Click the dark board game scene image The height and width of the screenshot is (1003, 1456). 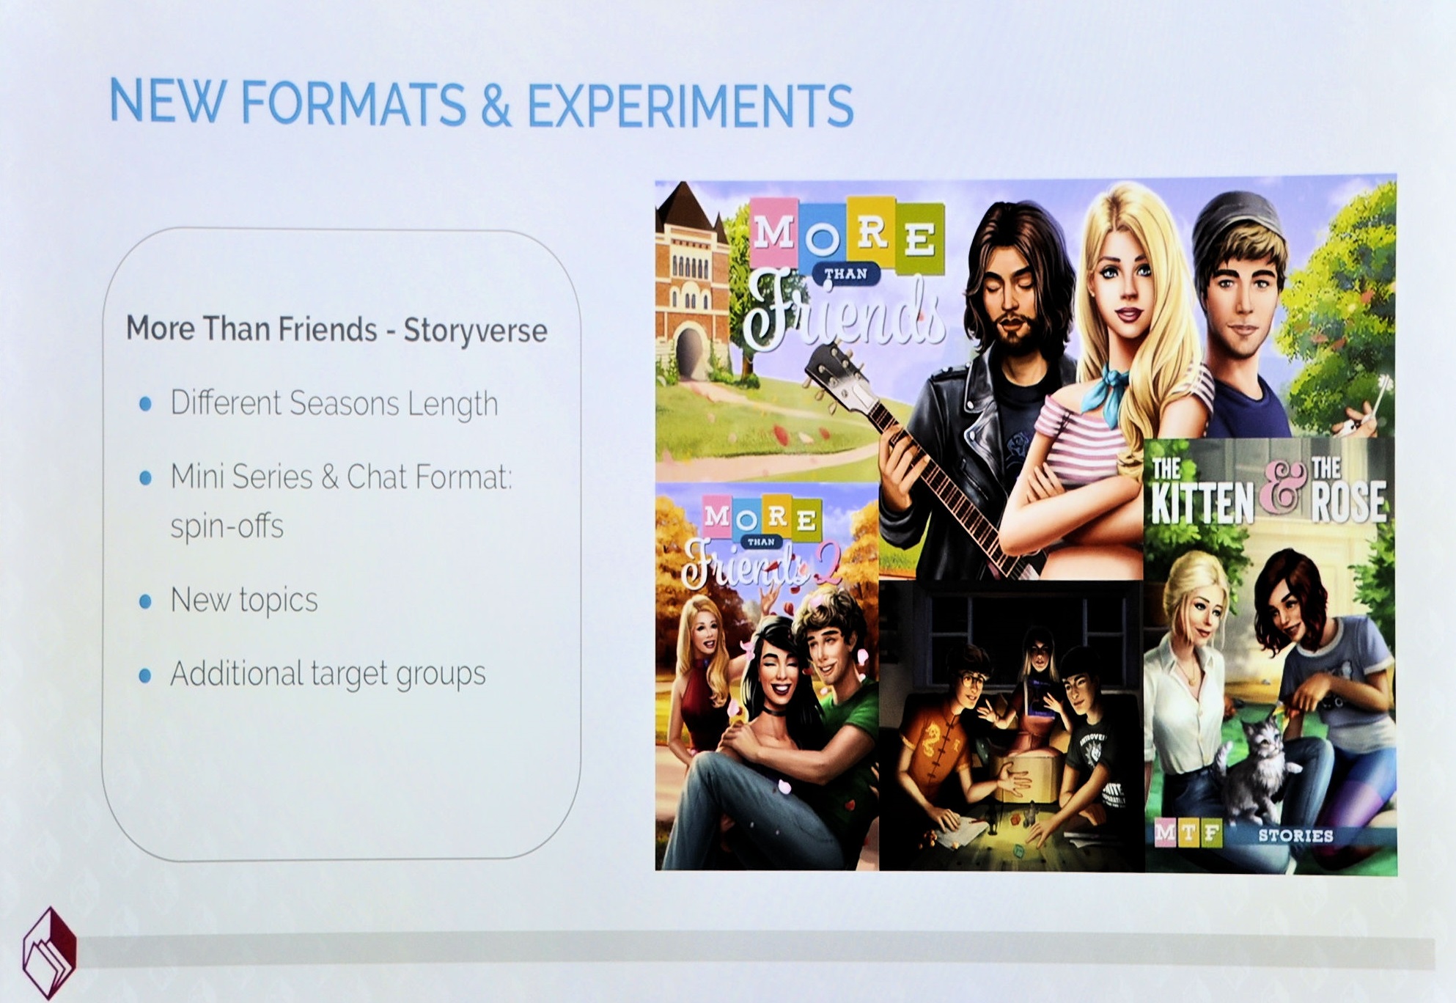click(x=1011, y=726)
